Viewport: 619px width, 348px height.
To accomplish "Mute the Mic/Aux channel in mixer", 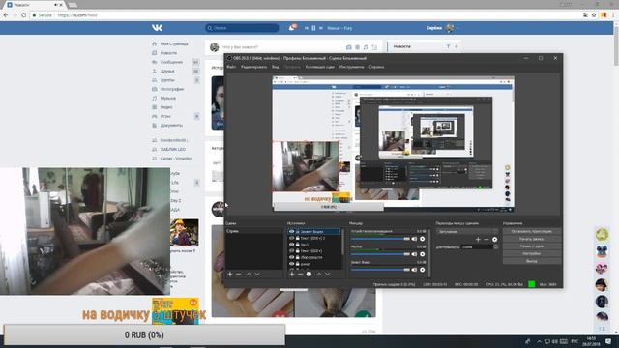I will point(414,254).
